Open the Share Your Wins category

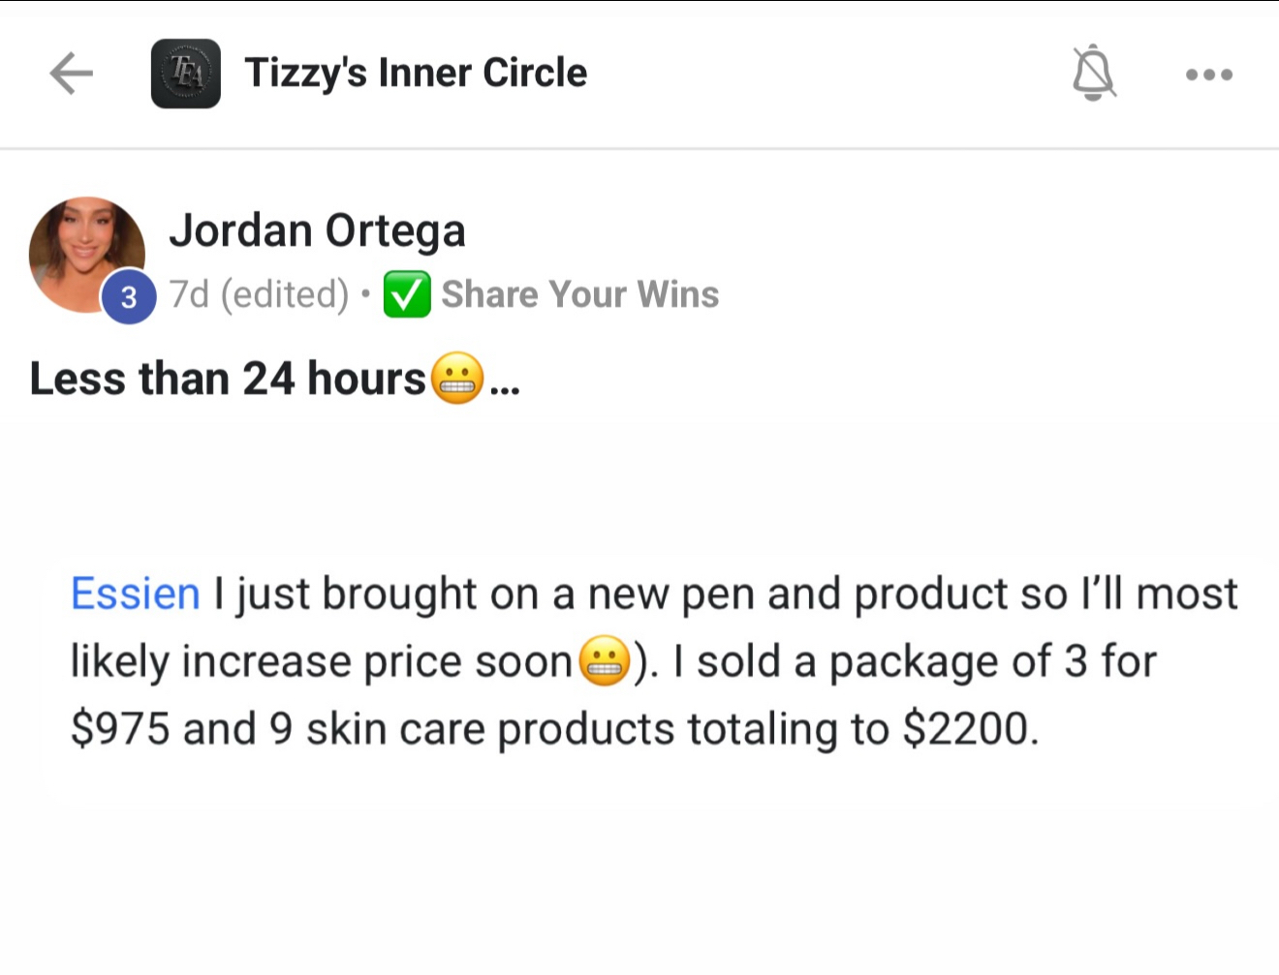pos(579,294)
